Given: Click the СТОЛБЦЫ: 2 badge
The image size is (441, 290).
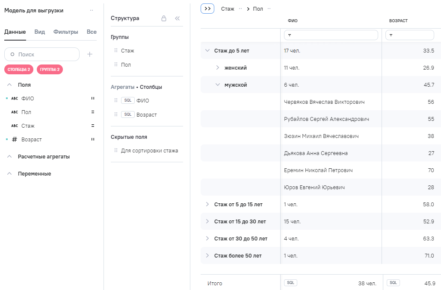Looking at the screenshot, I should (19, 69).
